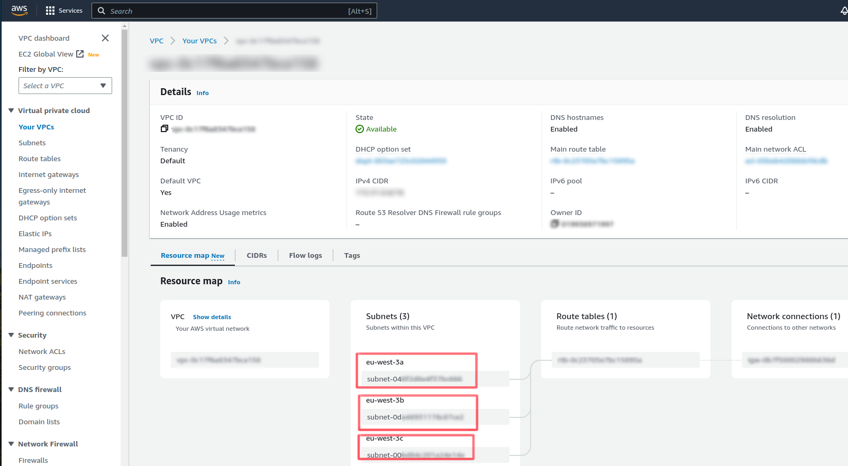Go to Subnets in sidebar
The height and width of the screenshot is (466, 848).
point(32,143)
